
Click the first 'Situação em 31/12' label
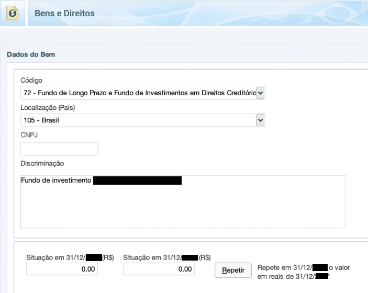(x=55, y=257)
